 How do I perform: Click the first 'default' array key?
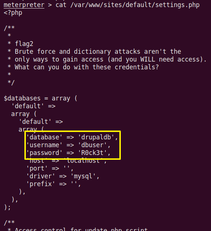click(x=28, y=106)
